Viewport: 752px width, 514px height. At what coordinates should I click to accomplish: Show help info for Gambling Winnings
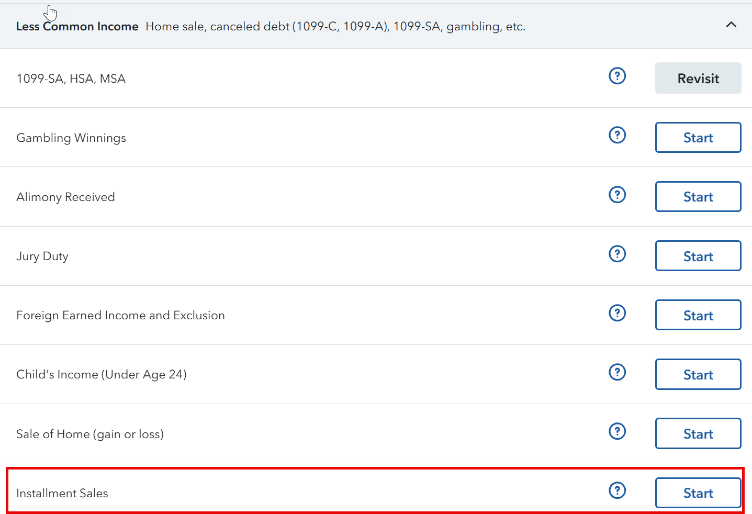click(617, 136)
